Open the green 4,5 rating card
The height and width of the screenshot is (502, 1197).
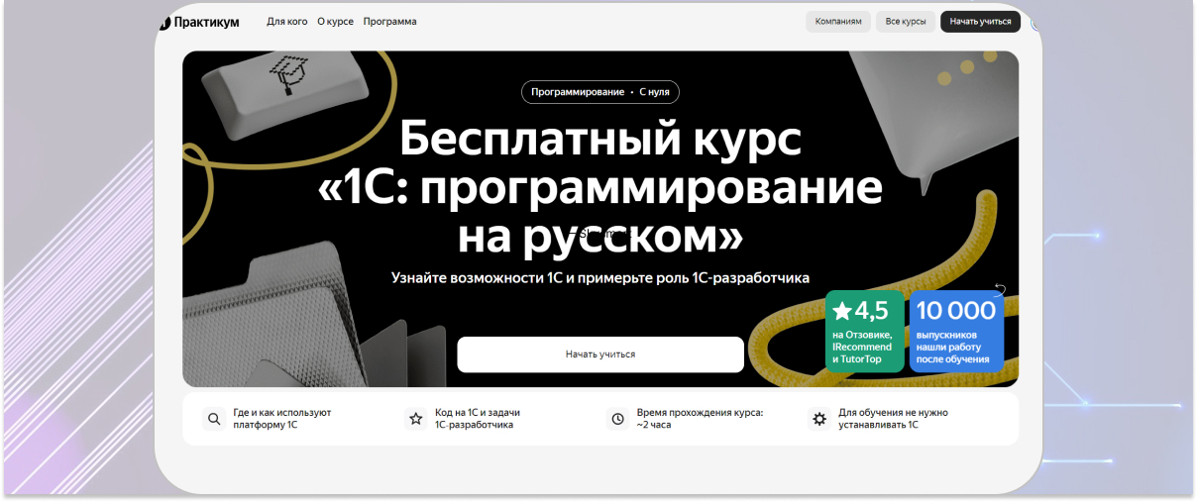point(865,332)
